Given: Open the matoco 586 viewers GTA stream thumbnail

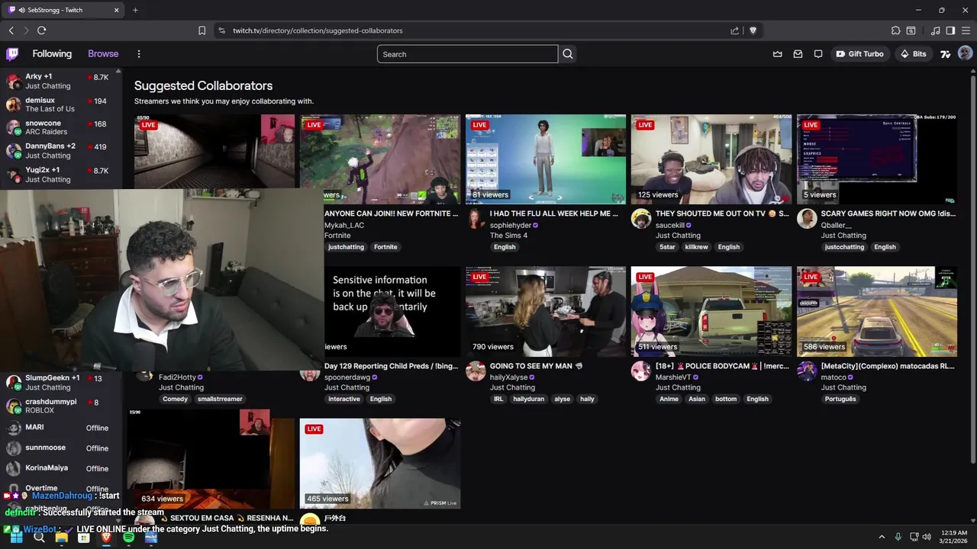Looking at the screenshot, I should click(877, 311).
